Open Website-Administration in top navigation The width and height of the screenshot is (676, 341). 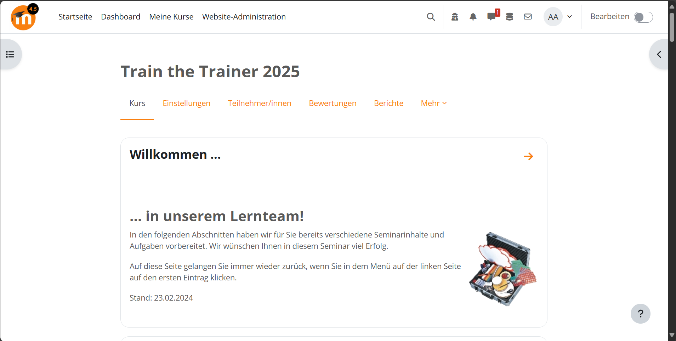(x=244, y=17)
